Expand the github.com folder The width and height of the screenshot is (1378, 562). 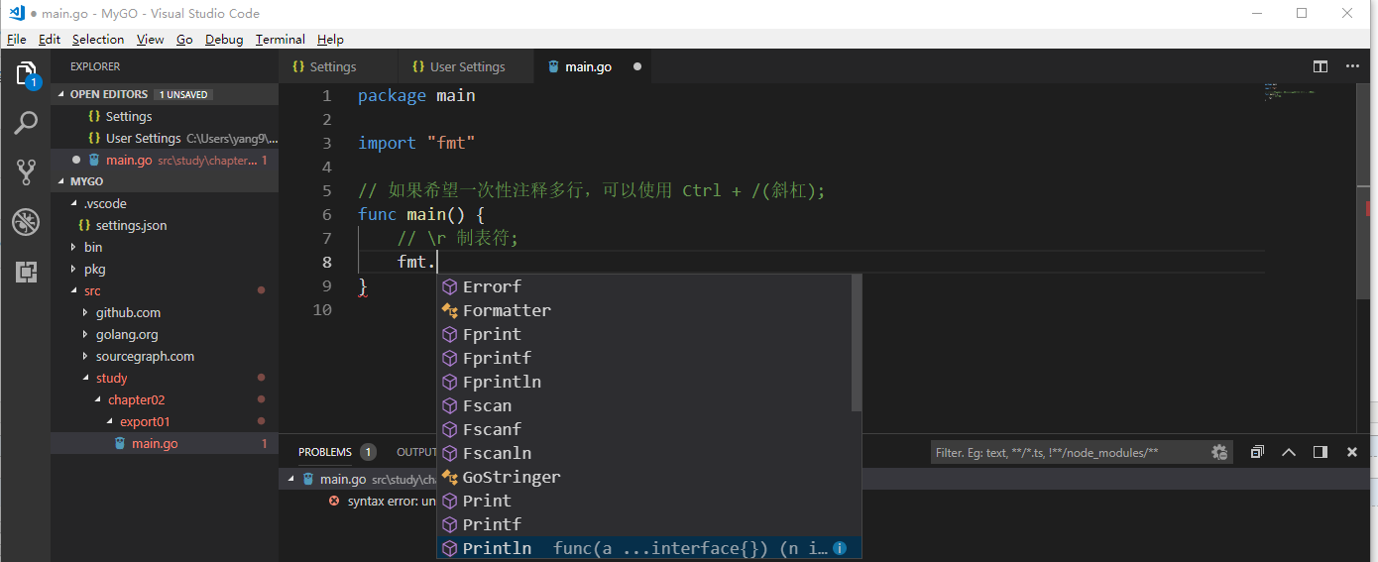(128, 312)
